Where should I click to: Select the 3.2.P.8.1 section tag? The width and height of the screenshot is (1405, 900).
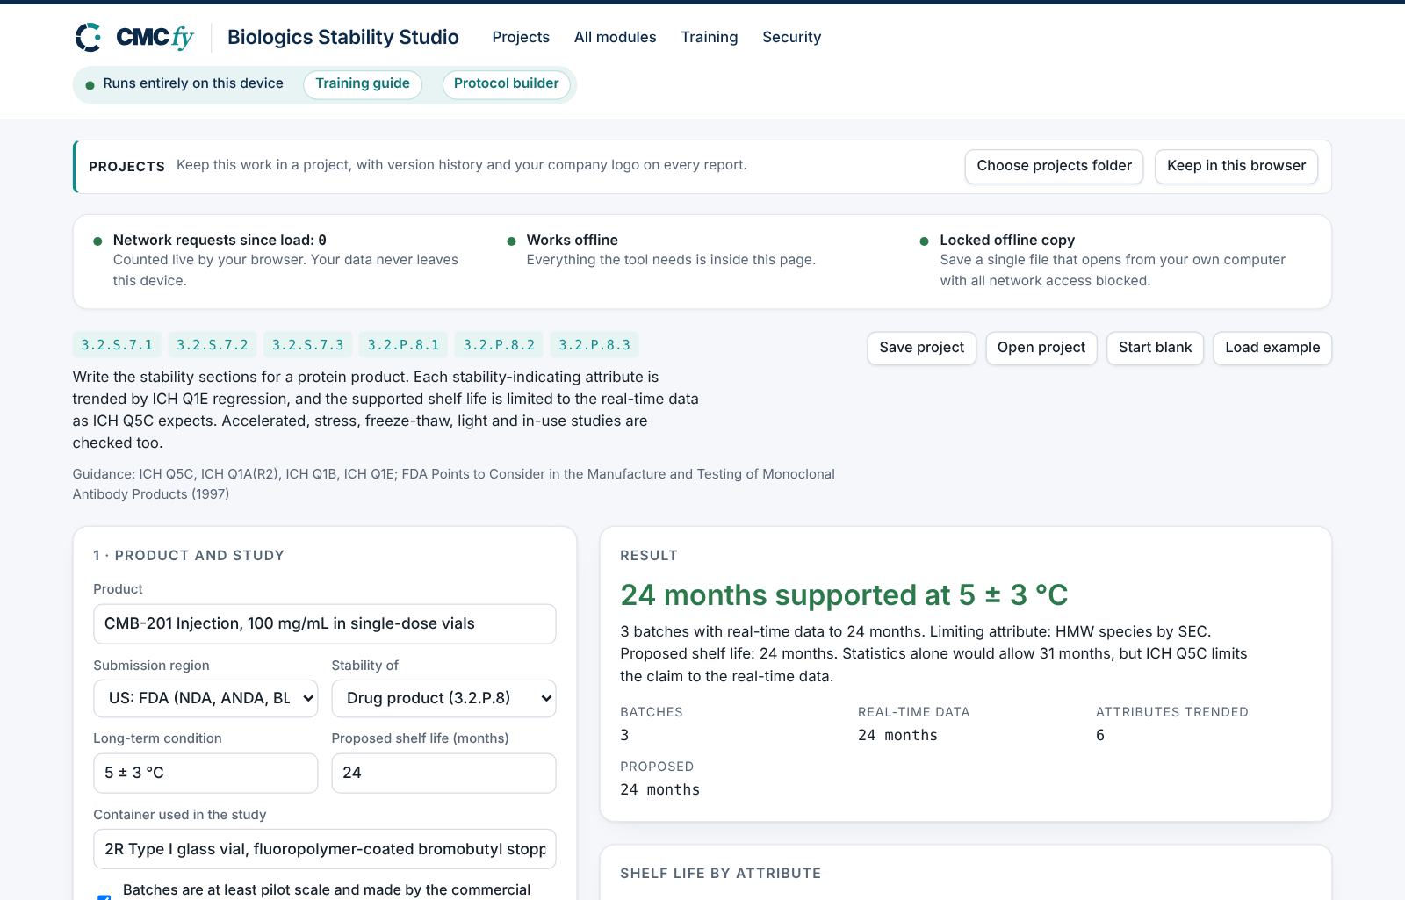pos(403,345)
